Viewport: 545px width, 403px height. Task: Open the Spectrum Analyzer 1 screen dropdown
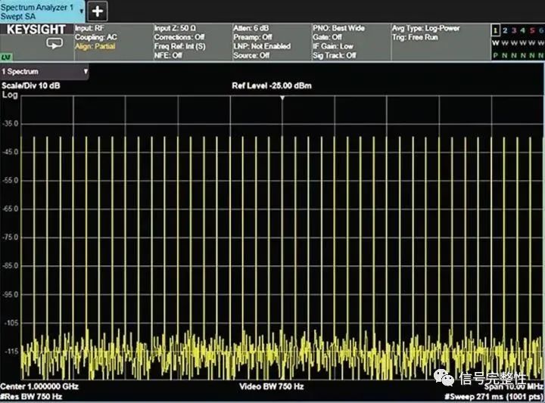click(81, 11)
